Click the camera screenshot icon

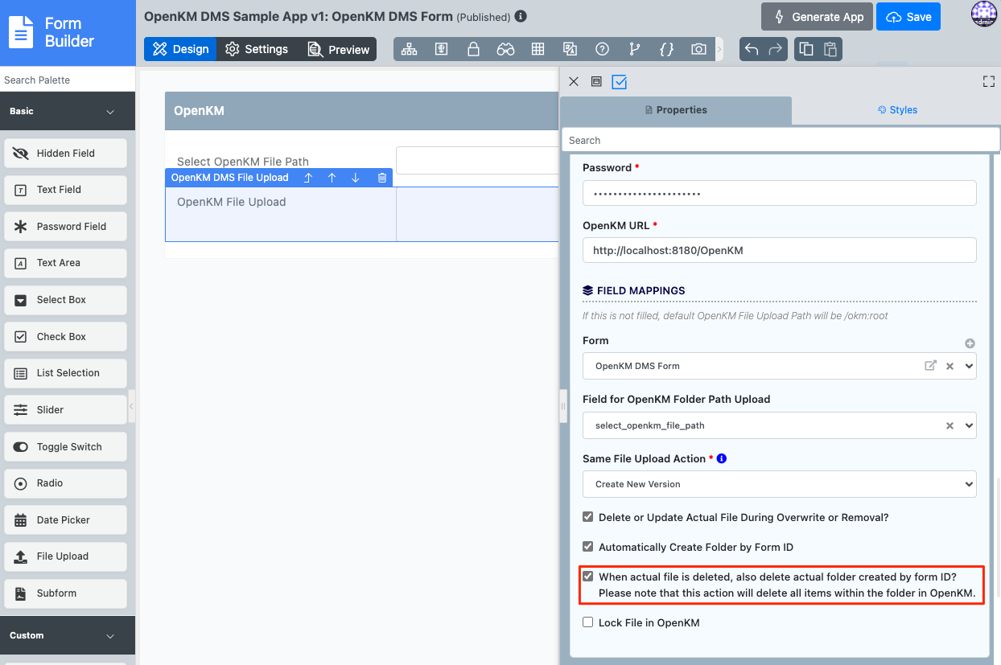[x=698, y=49]
